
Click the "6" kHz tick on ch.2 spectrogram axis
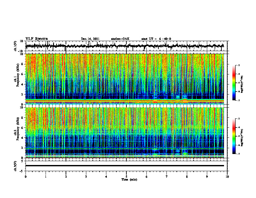click(23, 128)
